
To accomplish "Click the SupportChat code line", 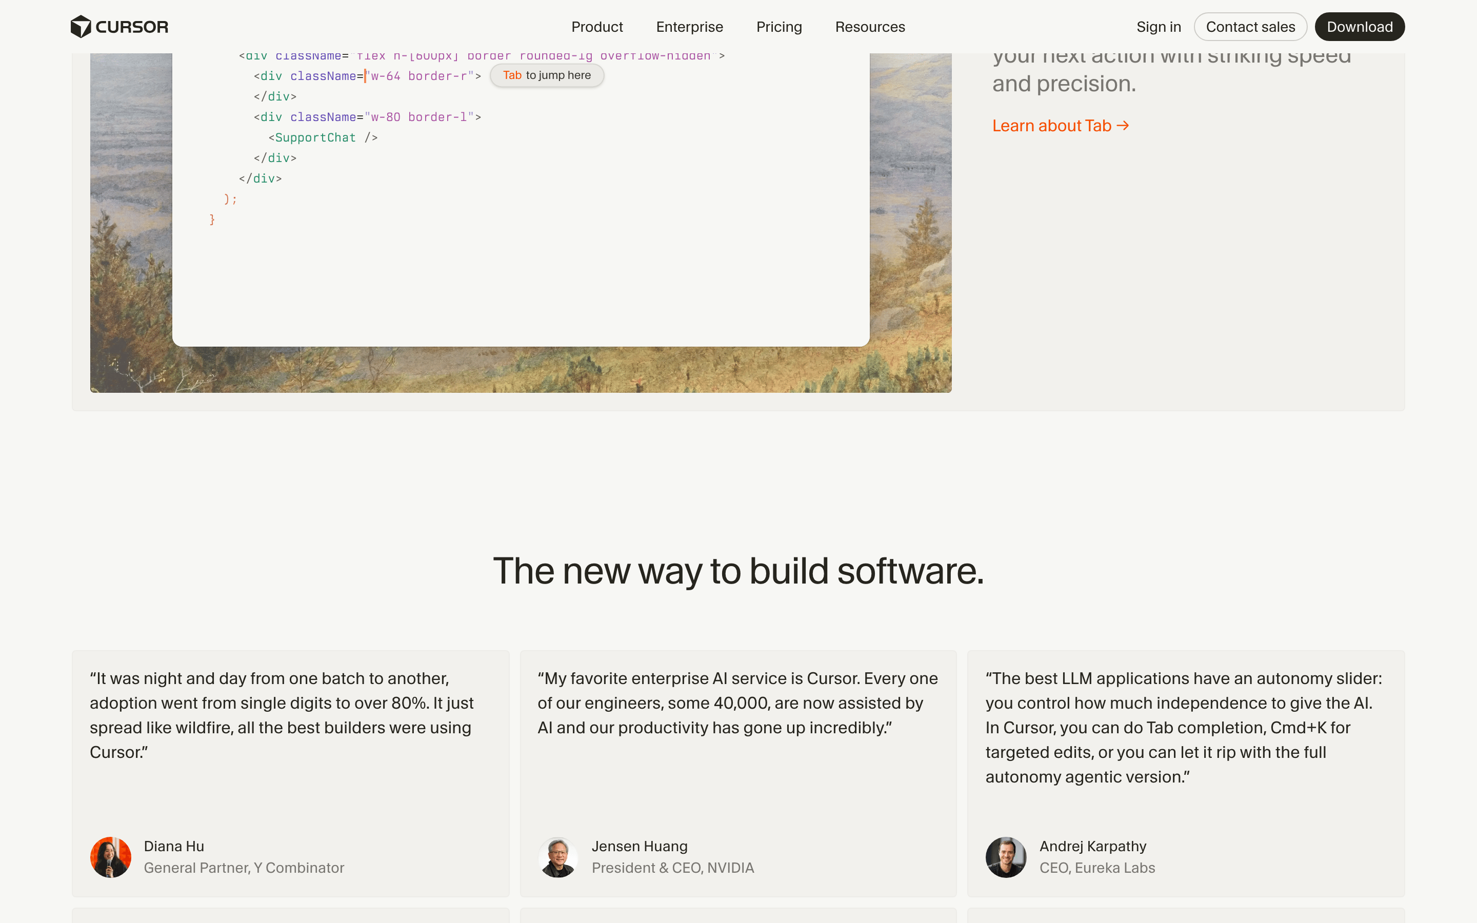I will [323, 137].
